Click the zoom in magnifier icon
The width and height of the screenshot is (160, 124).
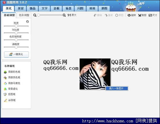point(64,15)
